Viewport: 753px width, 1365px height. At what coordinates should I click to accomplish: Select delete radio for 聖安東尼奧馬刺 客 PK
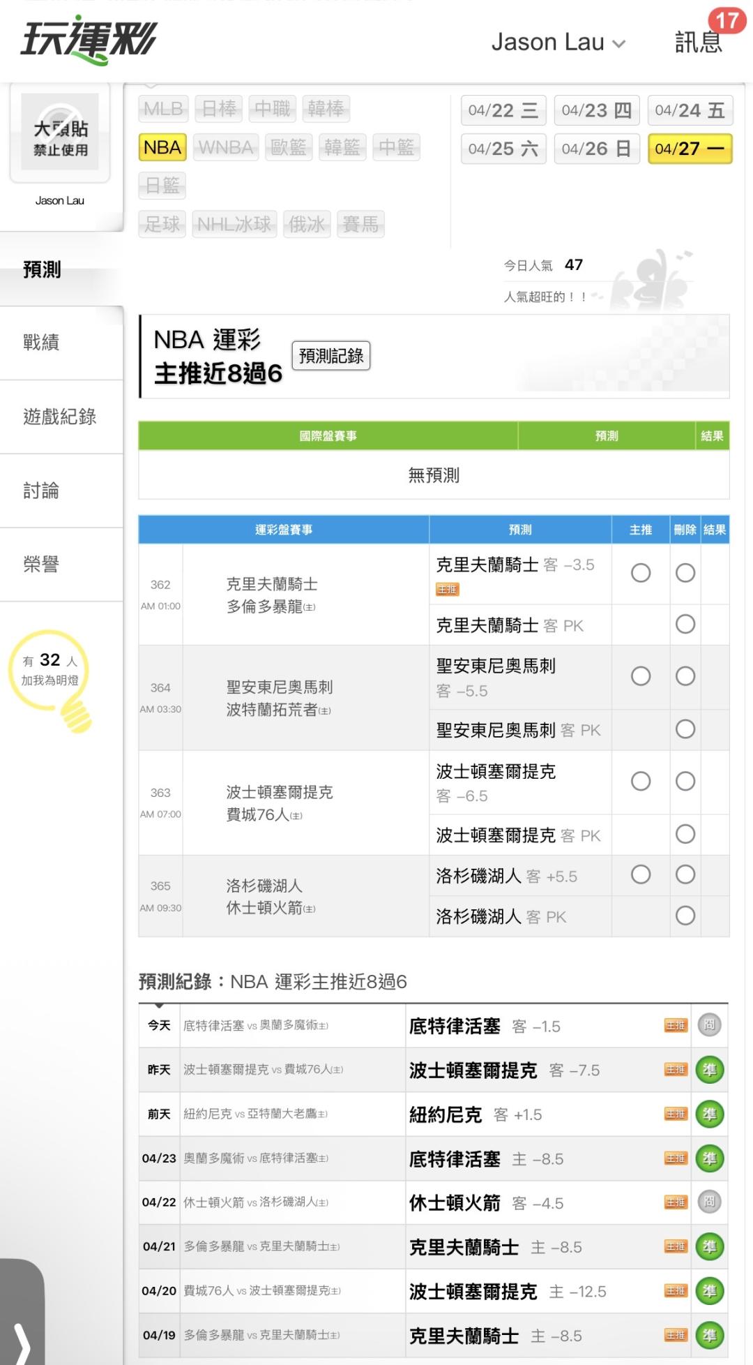tap(685, 729)
